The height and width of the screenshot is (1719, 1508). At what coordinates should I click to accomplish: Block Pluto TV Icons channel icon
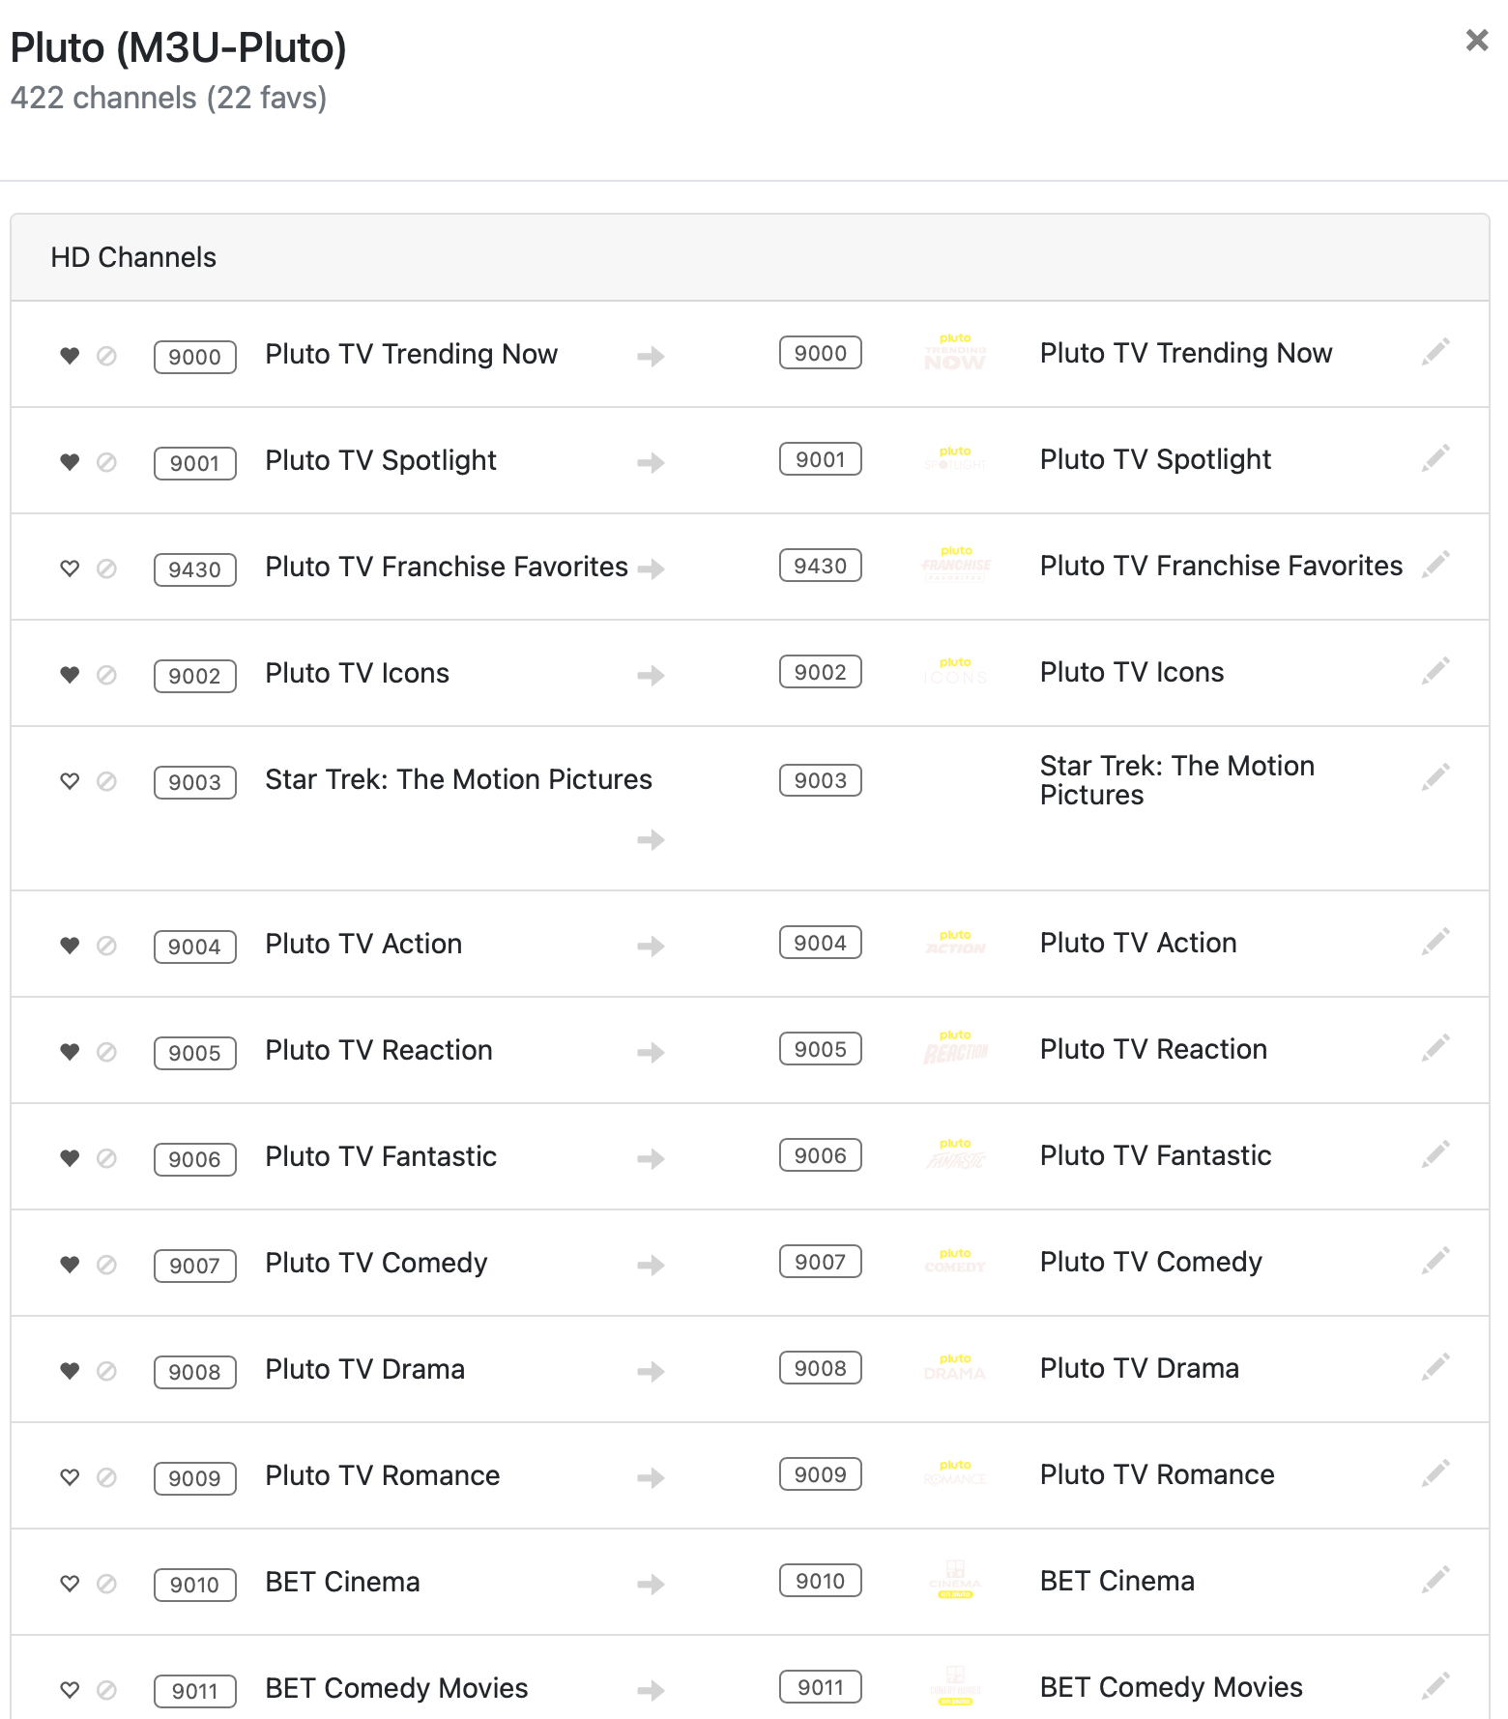[107, 675]
